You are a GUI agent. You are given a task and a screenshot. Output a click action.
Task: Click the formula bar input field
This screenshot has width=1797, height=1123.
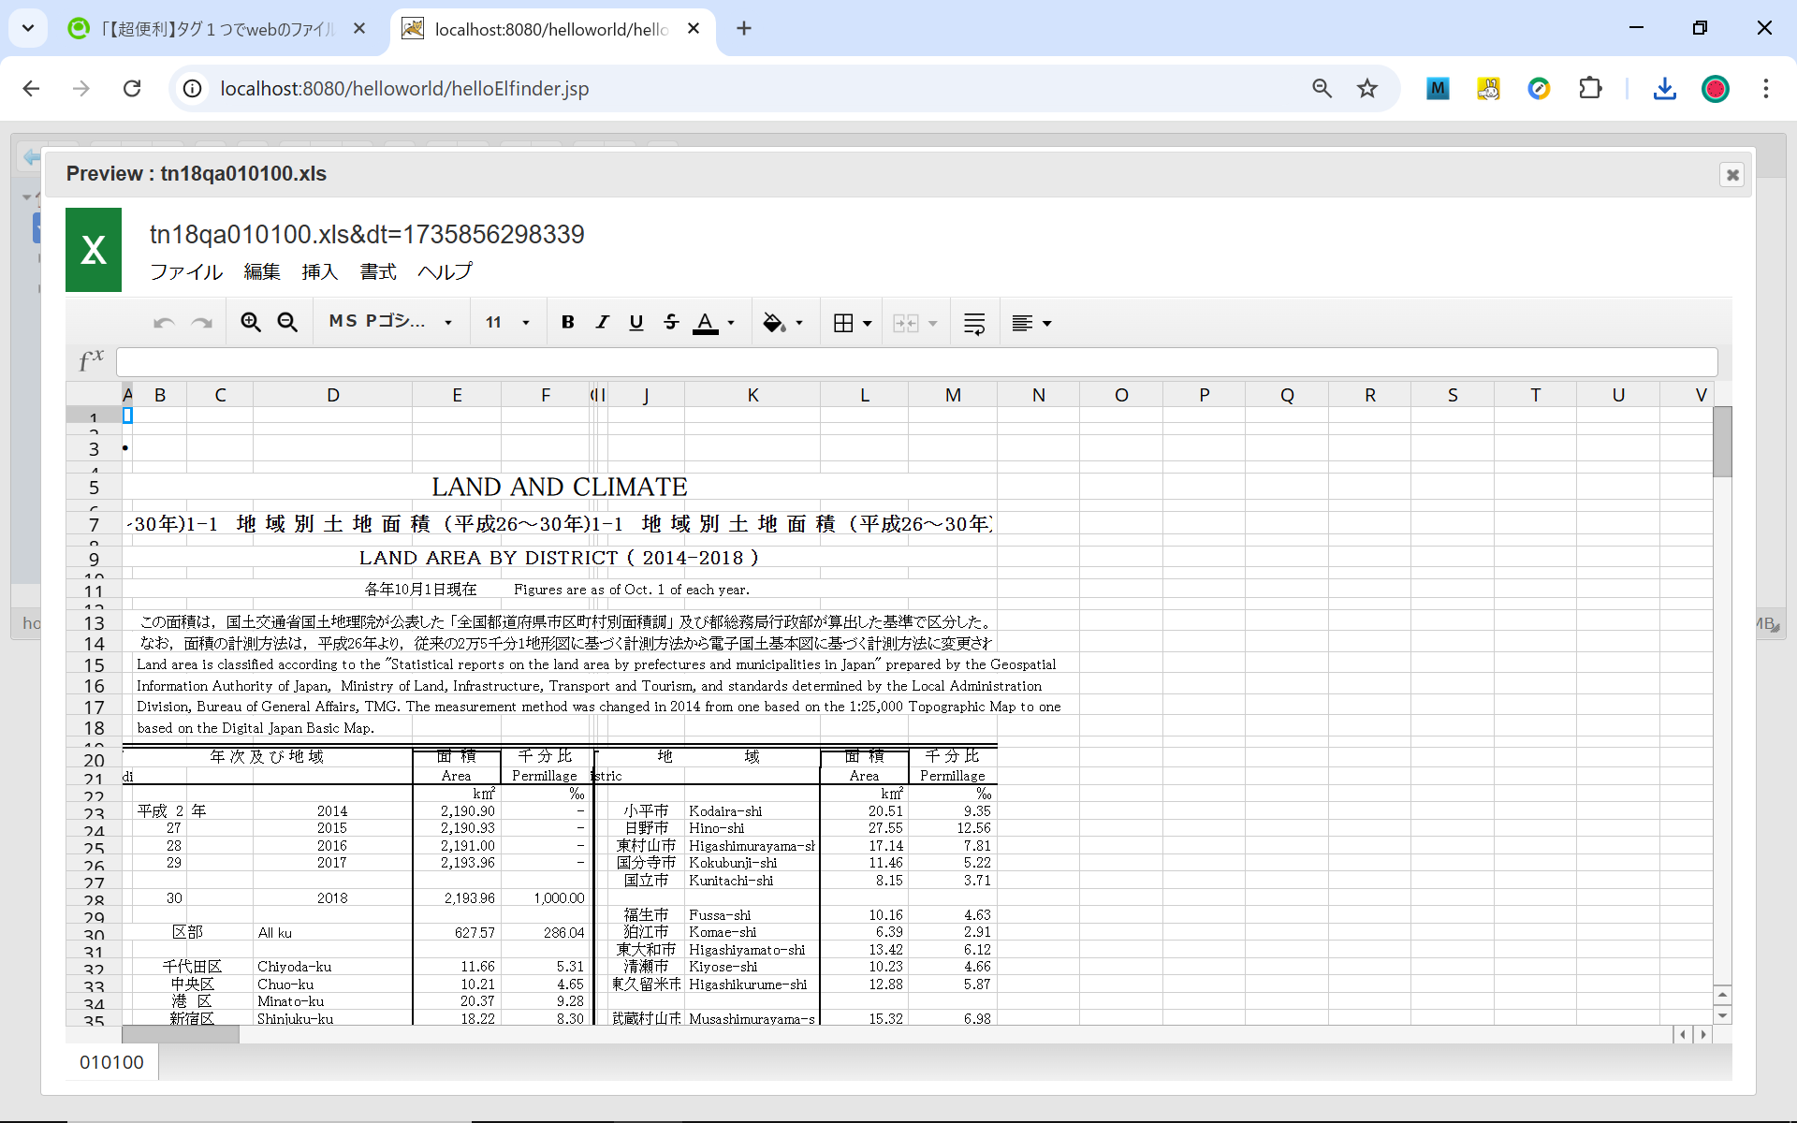[x=916, y=362]
